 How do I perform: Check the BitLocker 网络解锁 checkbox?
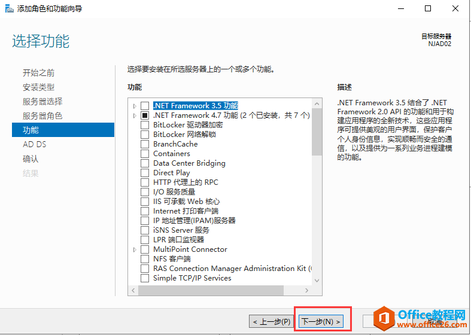click(x=145, y=135)
